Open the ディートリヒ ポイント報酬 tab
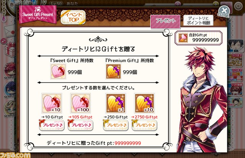 (x=198, y=21)
